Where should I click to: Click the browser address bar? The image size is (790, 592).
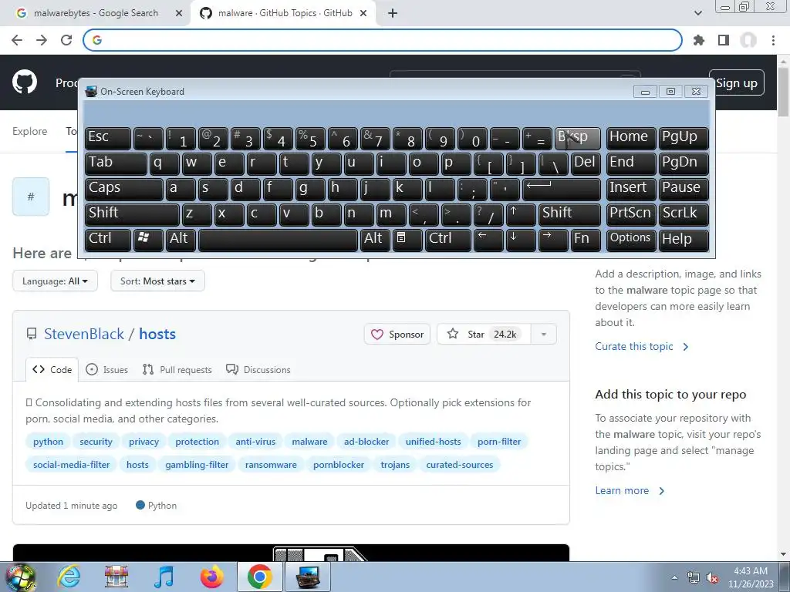click(383, 40)
